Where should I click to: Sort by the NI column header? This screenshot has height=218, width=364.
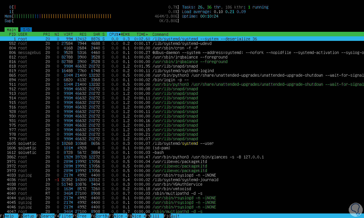click(x=57, y=34)
